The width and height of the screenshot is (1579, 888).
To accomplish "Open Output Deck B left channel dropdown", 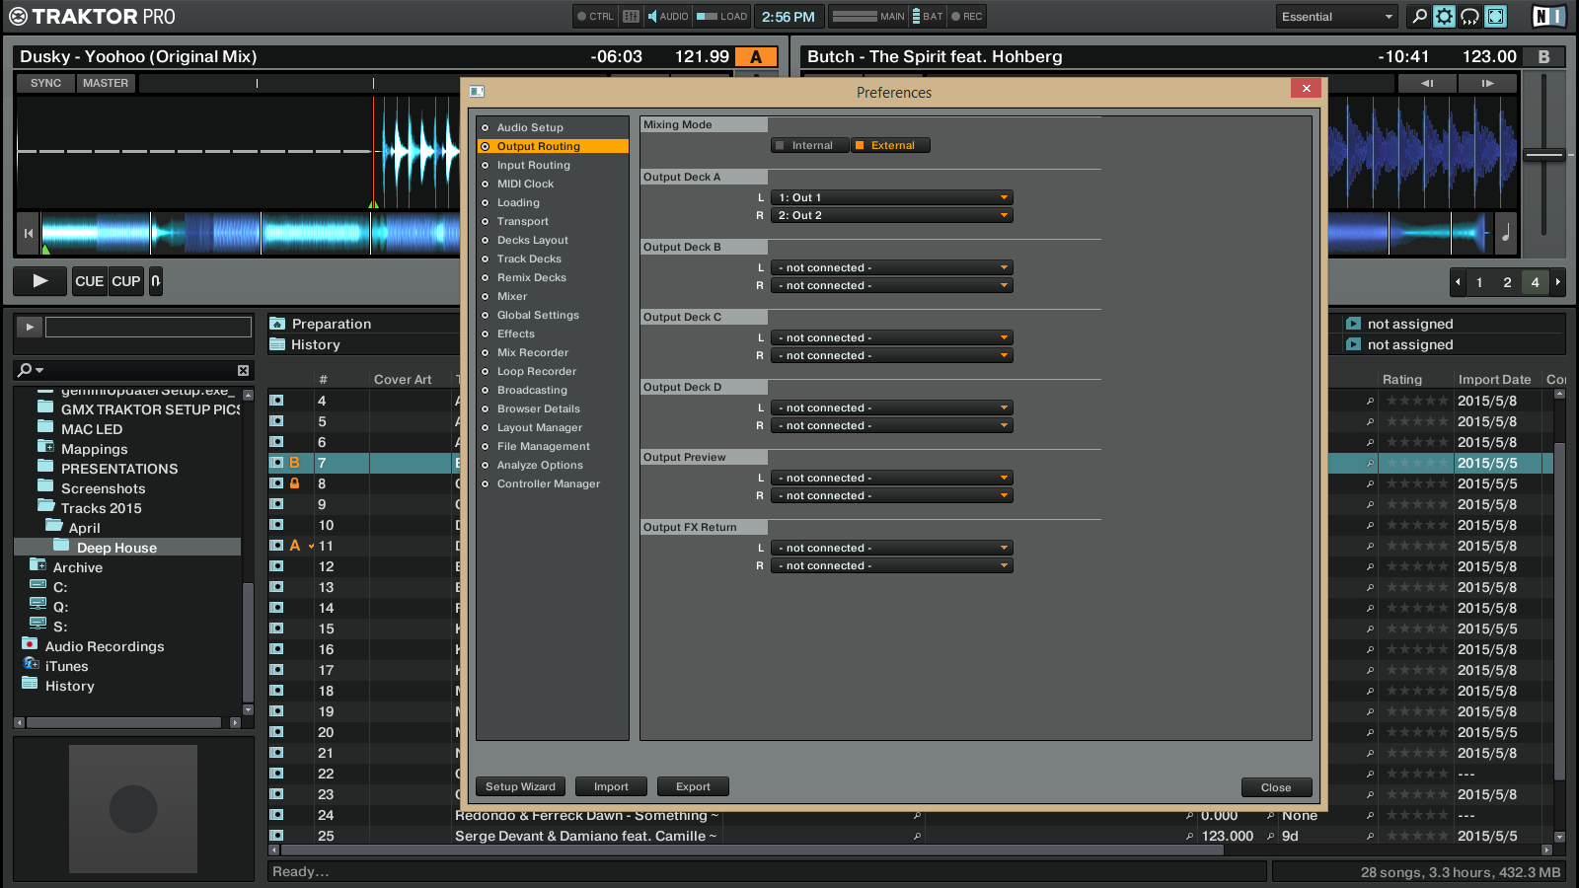I will coord(892,267).
